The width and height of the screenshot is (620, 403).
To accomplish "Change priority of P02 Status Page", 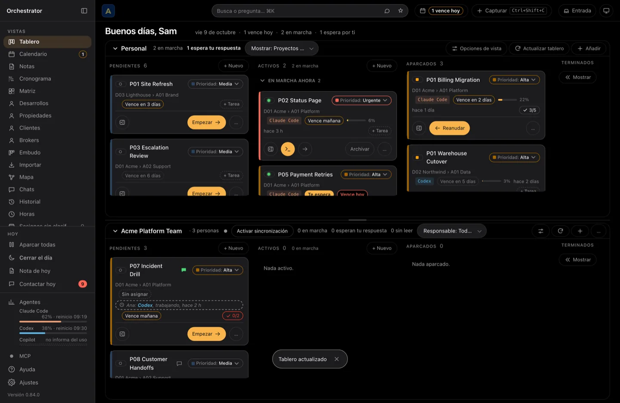I will pos(362,100).
